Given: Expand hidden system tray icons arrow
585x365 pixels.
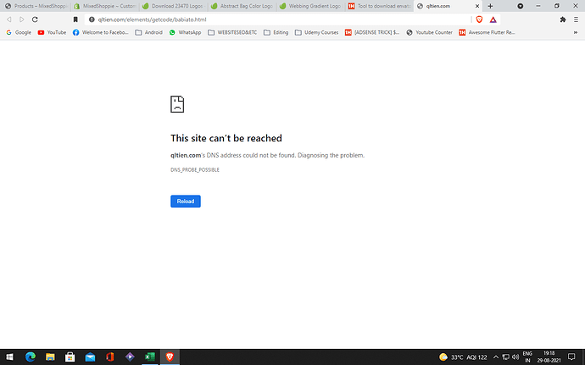Looking at the screenshot, I should click(496, 357).
